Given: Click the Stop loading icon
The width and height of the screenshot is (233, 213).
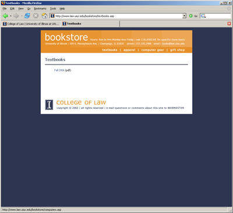Looking at the screenshot, I should coord(36,16).
